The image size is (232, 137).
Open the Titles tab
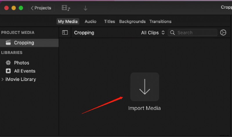tap(110, 21)
